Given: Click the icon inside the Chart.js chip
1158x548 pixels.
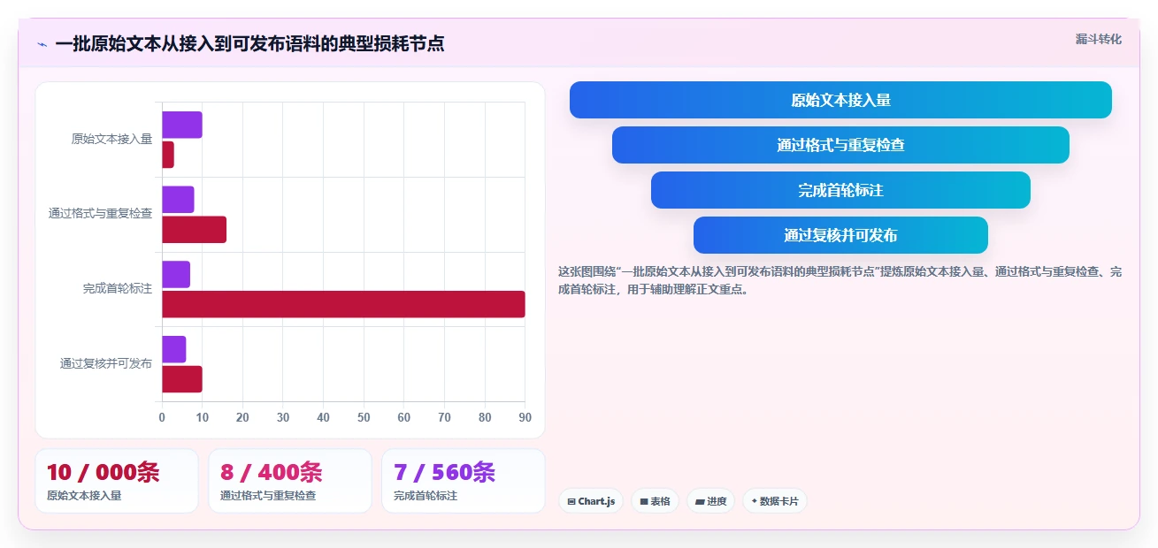Looking at the screenshot, I should coord(571,501).
